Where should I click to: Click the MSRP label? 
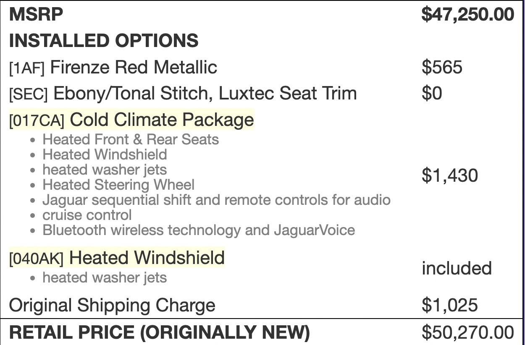pos(36,15)
